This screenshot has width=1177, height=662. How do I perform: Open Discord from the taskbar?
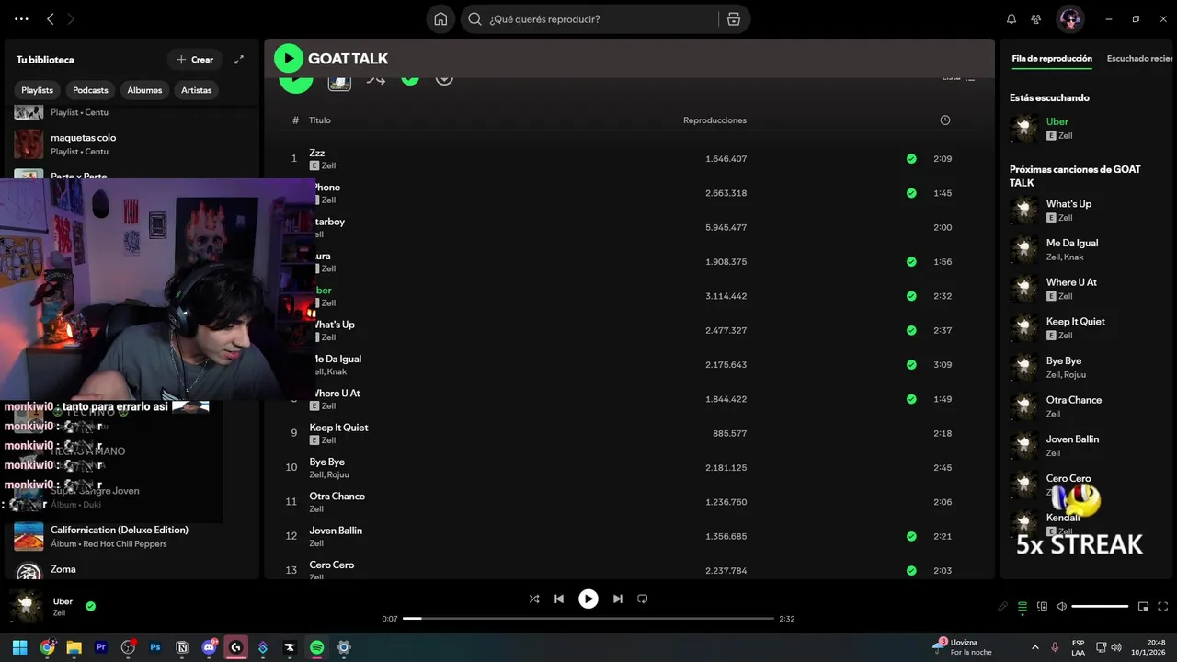pyautogui.click(x=209, y=647)
